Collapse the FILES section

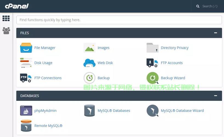tap(216, 33)
